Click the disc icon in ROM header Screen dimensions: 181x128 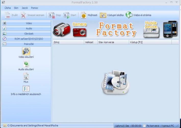pos(5,39)
